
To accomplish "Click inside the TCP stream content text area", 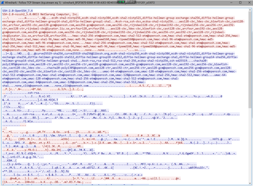I will pos(125,97).
